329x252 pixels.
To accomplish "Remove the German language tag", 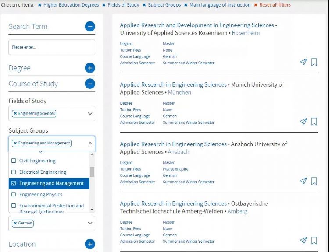I will 15,223.
